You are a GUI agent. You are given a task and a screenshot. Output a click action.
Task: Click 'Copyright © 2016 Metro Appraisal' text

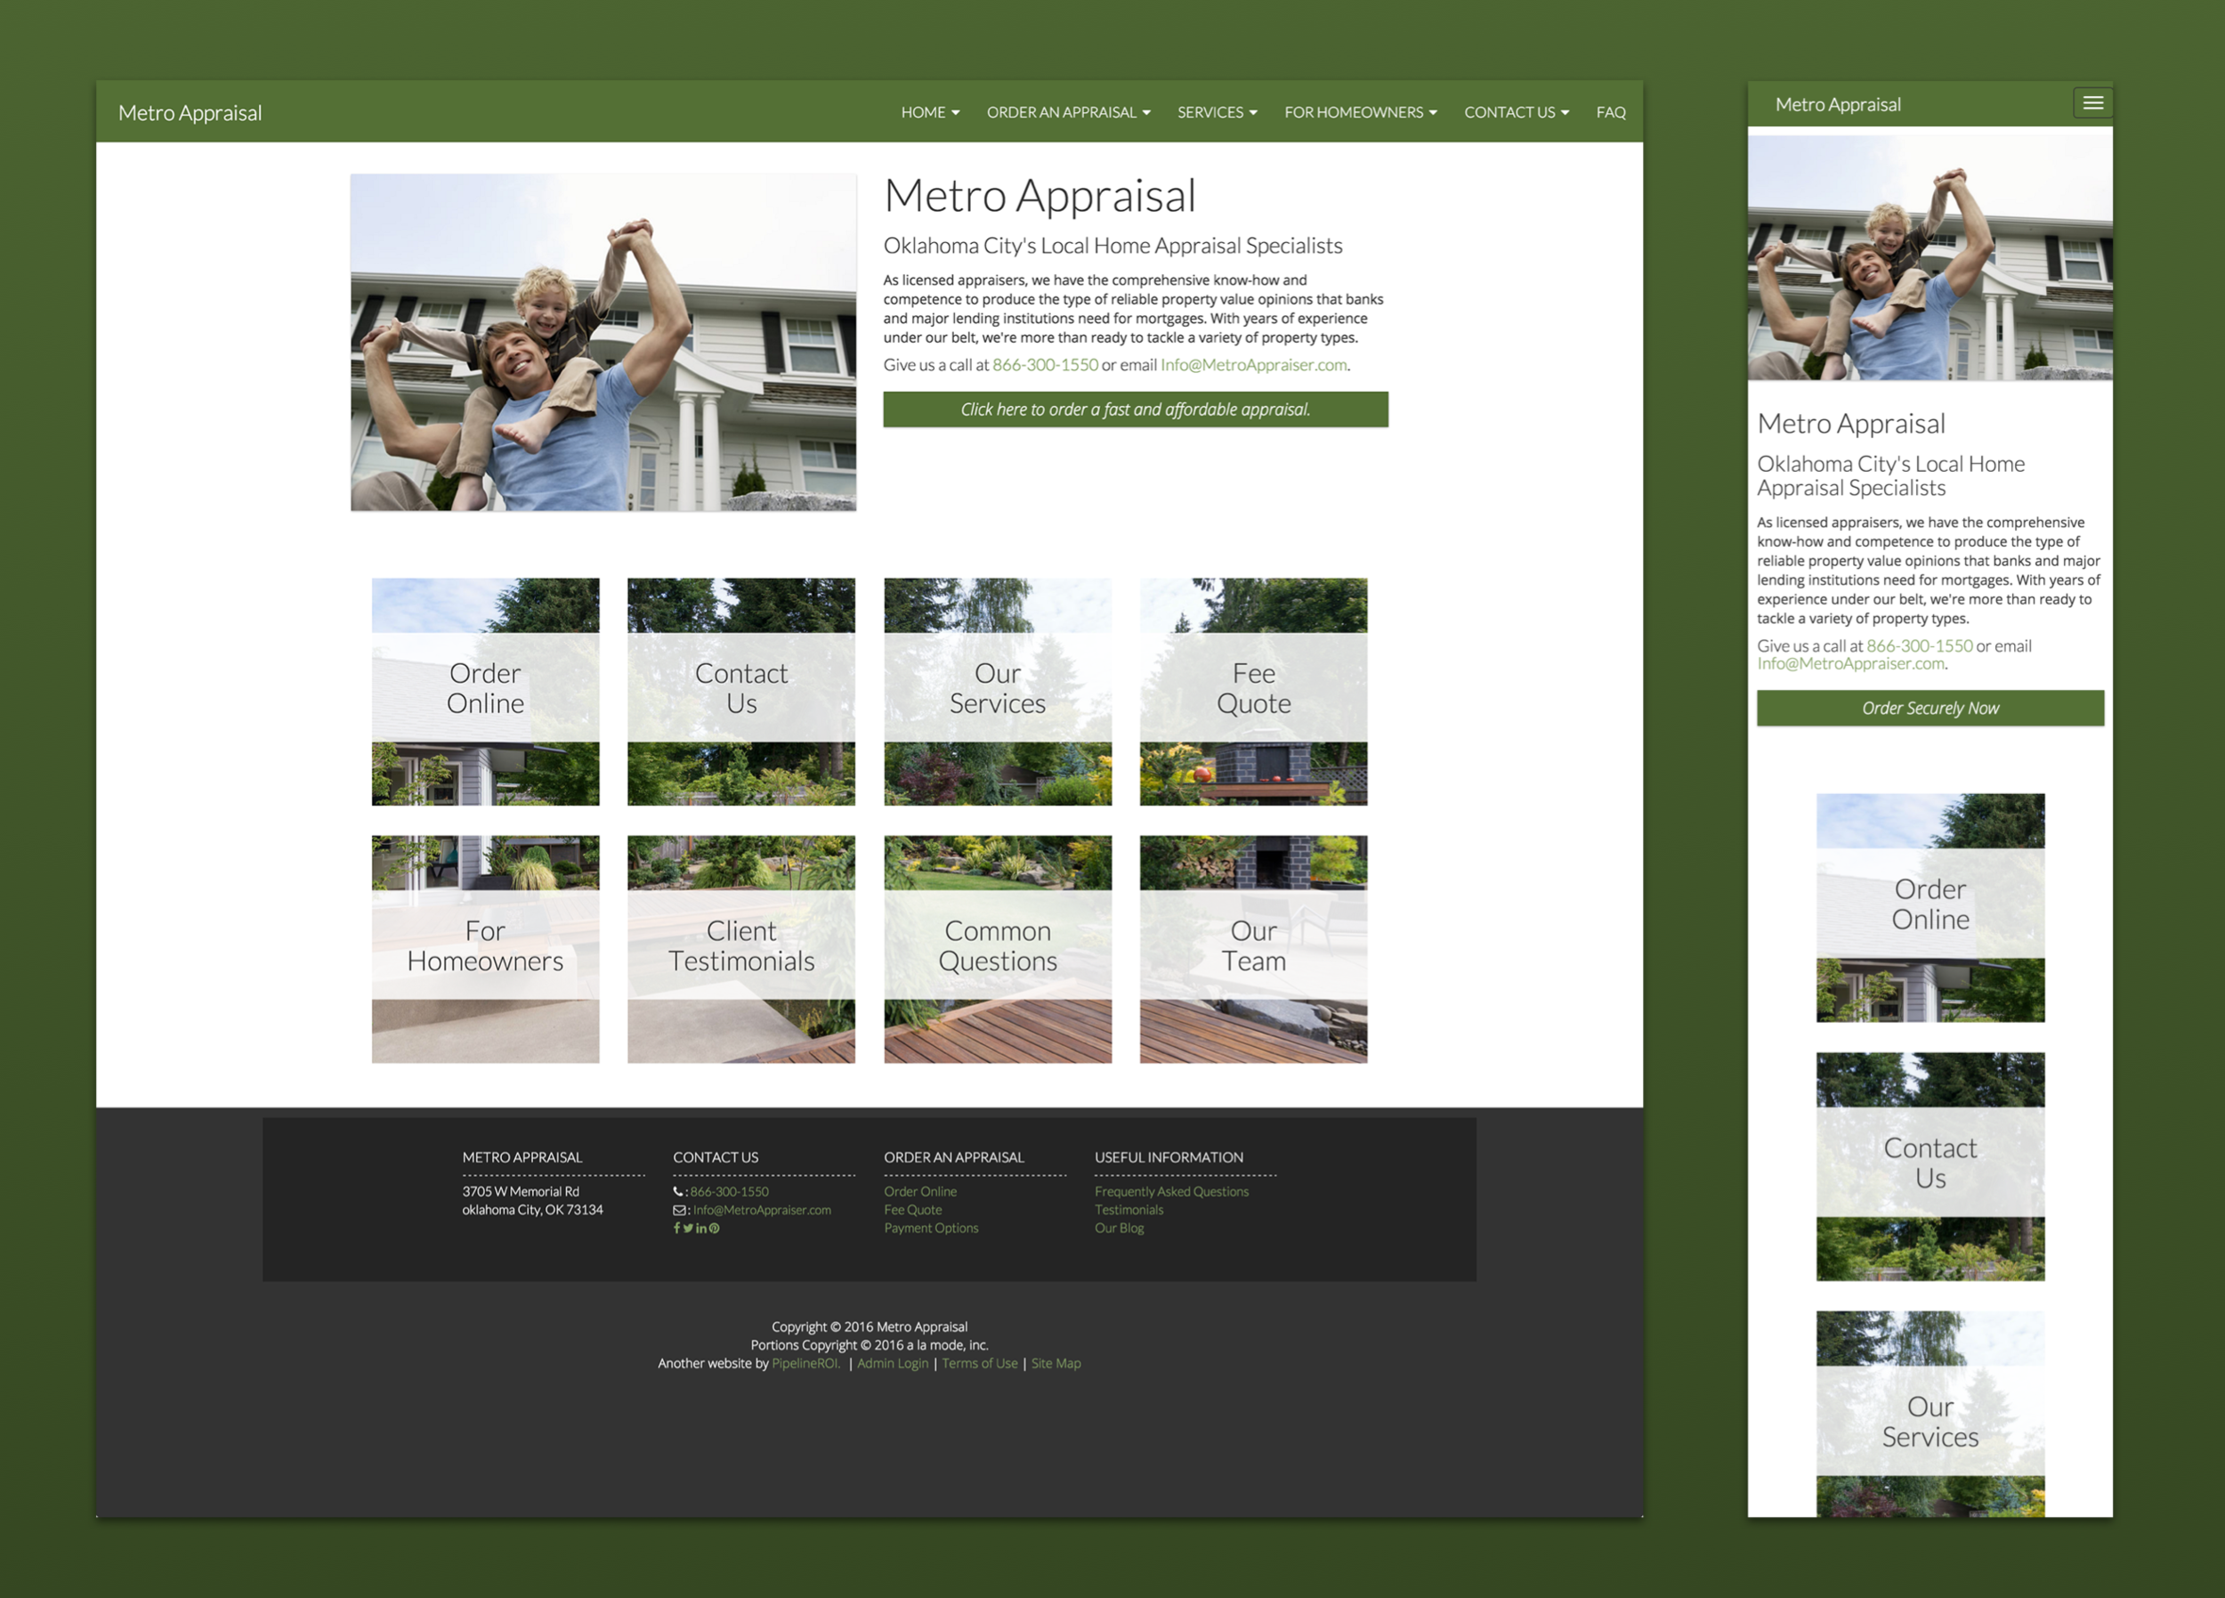[x=870, y=1327]
